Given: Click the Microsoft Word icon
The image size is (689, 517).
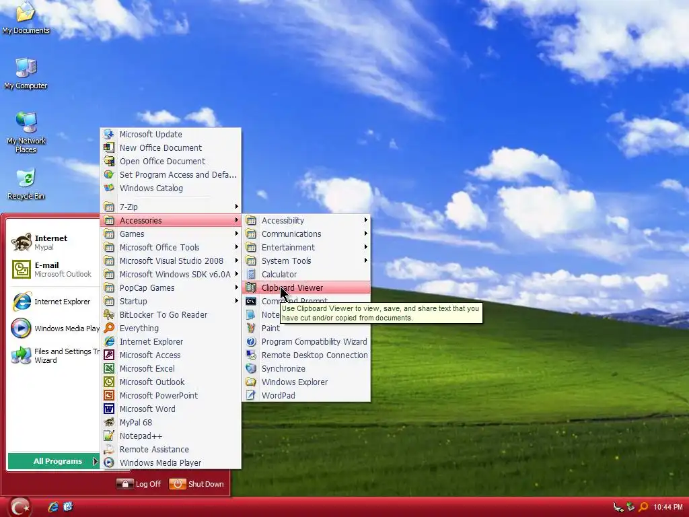Looking at the screenshot, I should (109, 409).
